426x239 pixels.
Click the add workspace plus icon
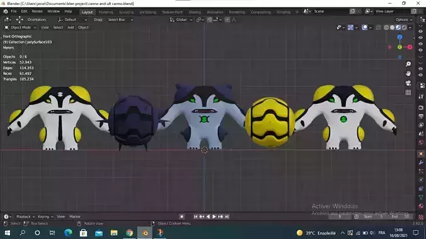click(297, 12)
